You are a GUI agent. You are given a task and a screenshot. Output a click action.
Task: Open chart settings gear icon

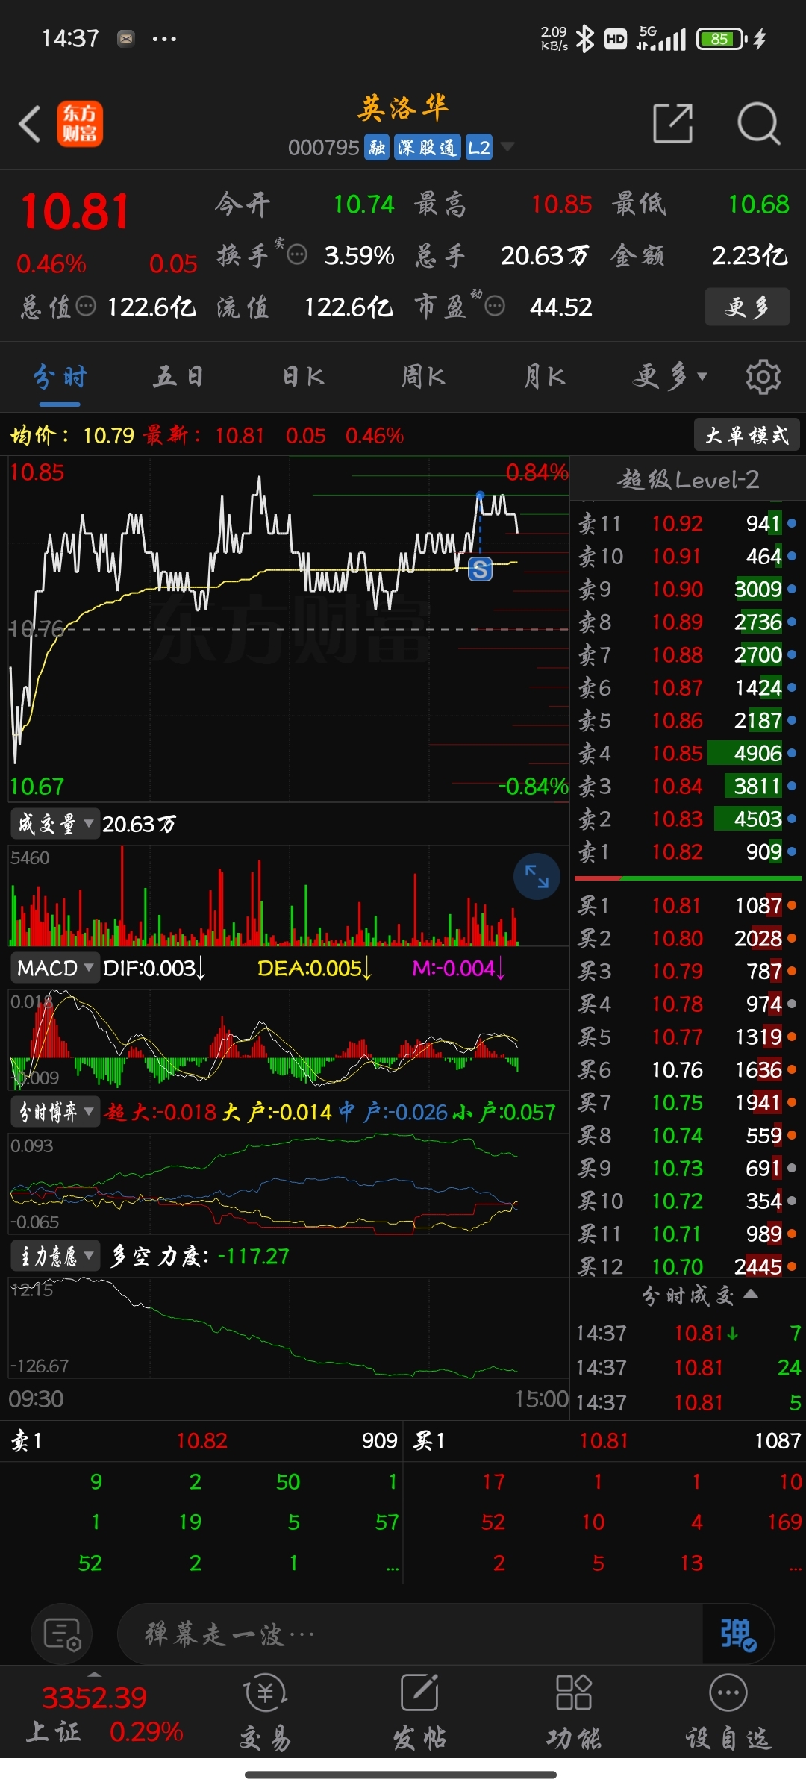pos(763,377)
